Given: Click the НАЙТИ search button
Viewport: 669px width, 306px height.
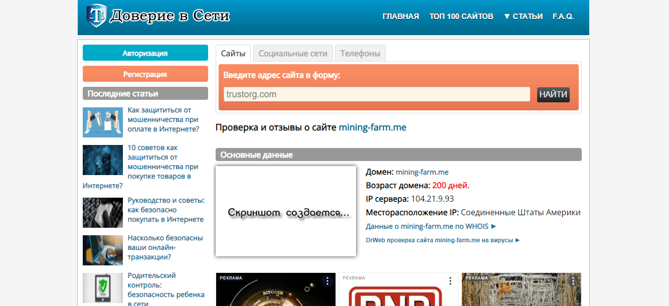Looking at the screenshot, I should tap(553, 94).
